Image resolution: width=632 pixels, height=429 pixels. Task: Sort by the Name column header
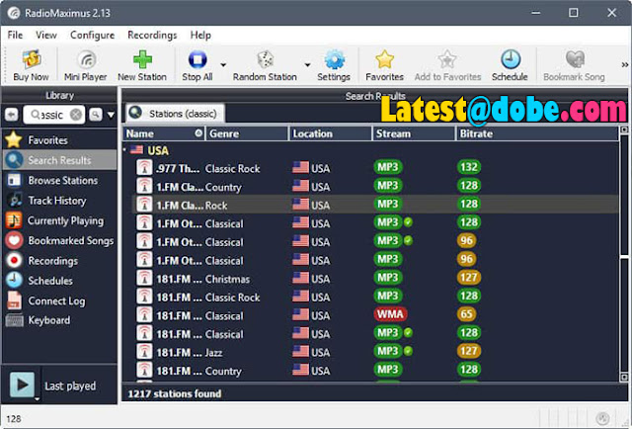[x=165, y=133]
